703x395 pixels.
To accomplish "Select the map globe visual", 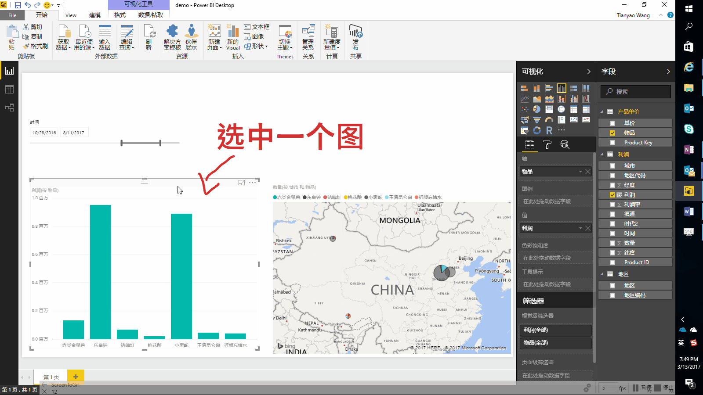I will pos(561,109).
